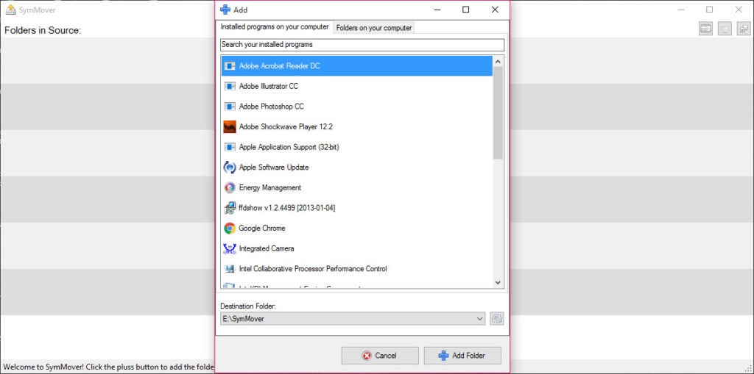Click the program list scrollbar down arrow
This screenshot has width=754, height=374.
(x=498, y=283)
